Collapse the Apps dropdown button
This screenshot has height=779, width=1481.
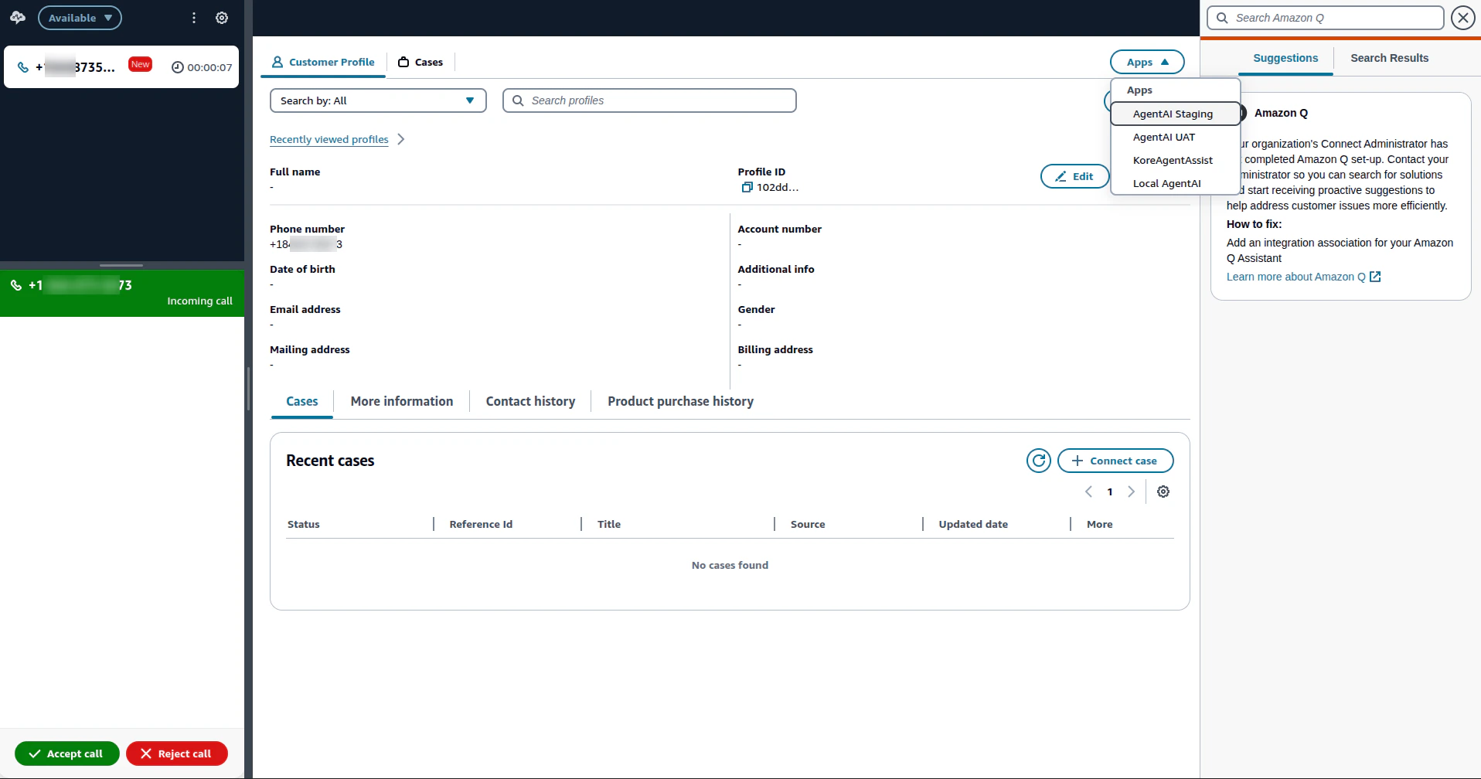click(1147, 62)
